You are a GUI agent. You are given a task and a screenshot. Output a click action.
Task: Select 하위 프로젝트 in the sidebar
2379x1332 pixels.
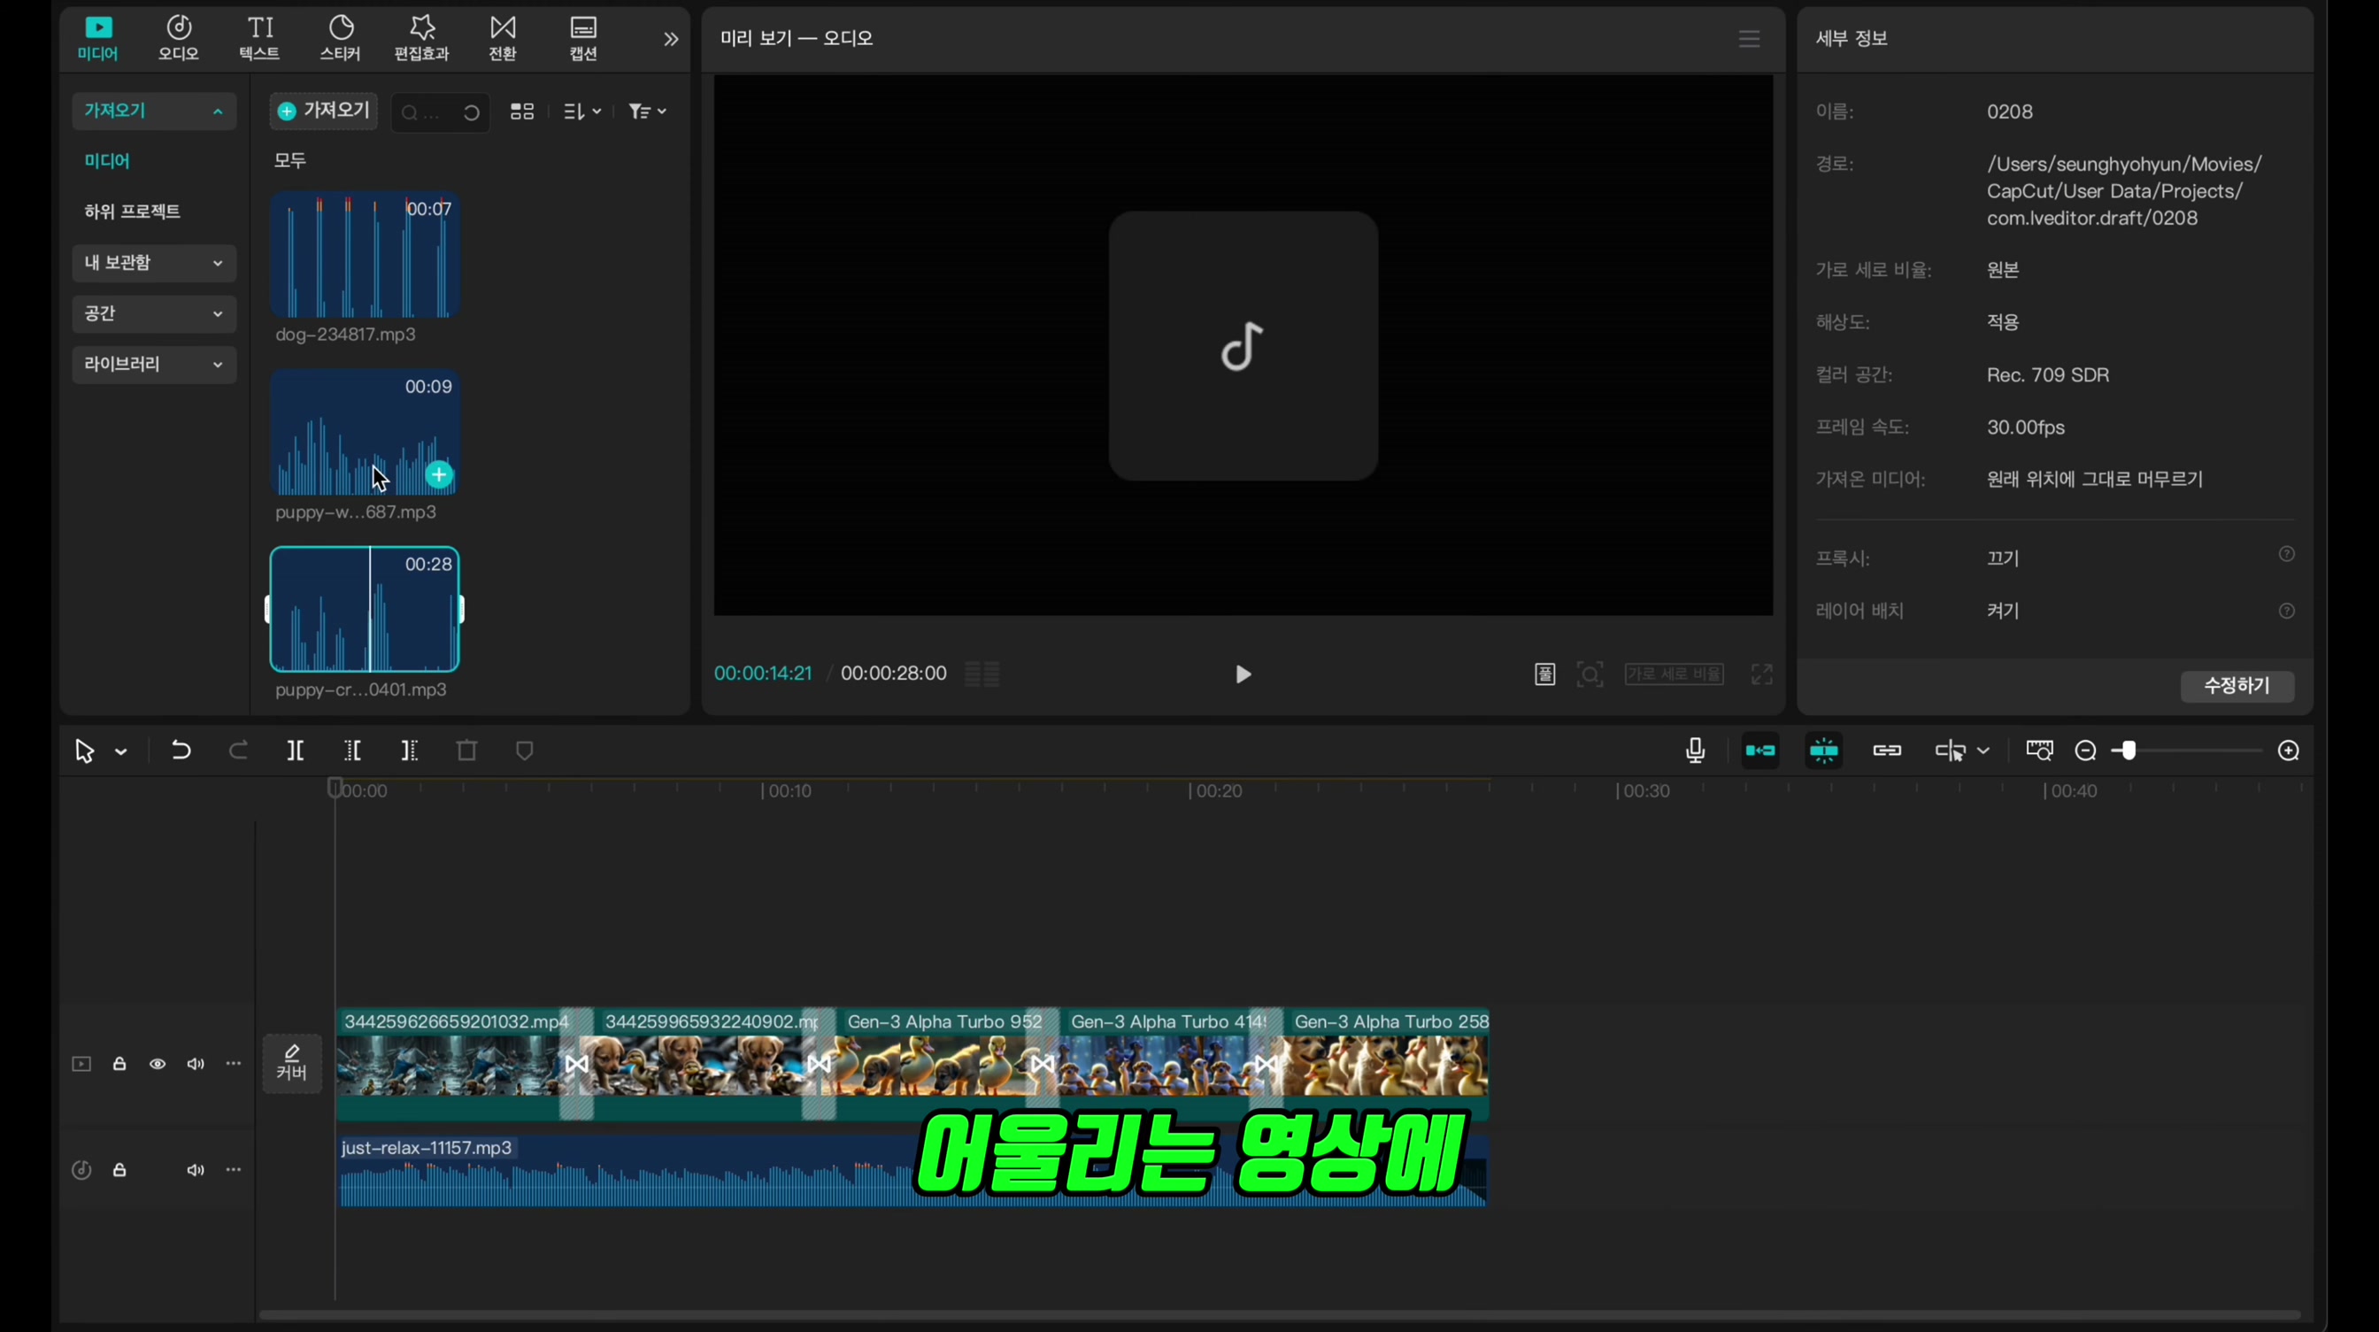132,212
